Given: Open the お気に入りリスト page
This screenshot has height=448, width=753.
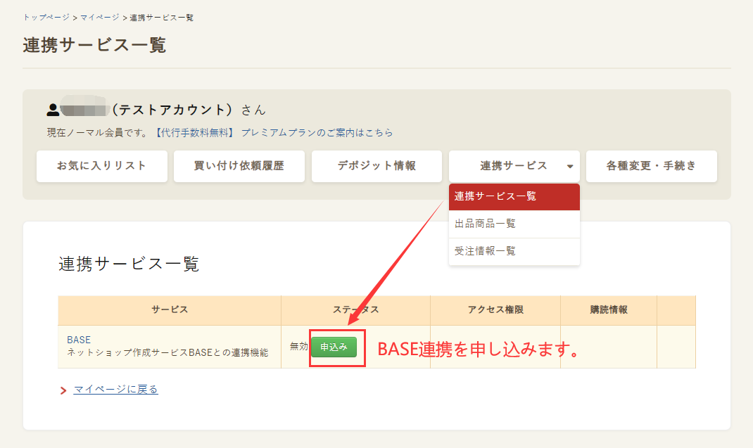Looking at the screenshot, I should 101,166.
